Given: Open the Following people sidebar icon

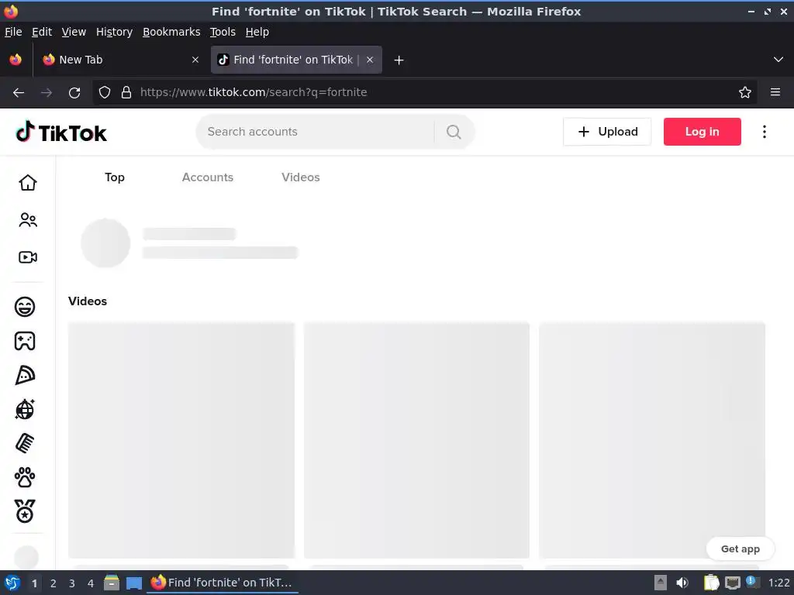Looking at the screenshot, I should click(x=28, y=220).
